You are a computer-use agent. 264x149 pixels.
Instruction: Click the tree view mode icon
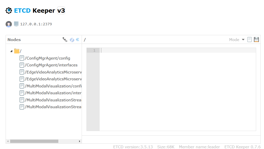tap(65, 40)
